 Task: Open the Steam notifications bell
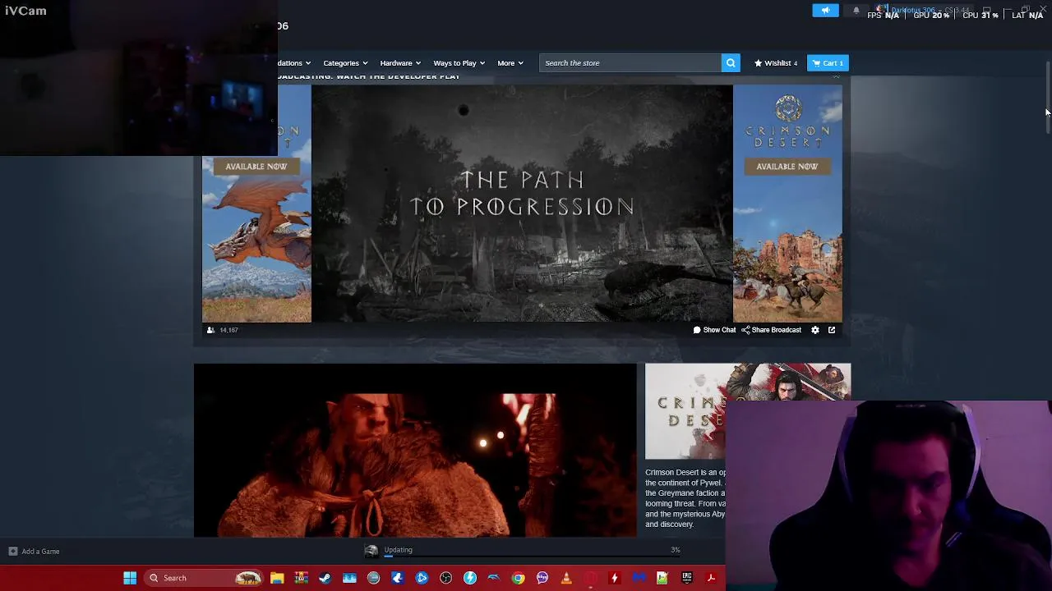[856, 11]
